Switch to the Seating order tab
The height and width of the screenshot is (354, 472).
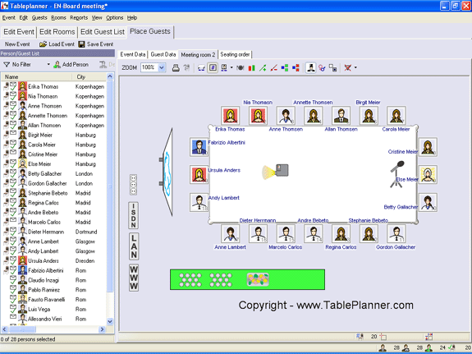point(235,54)
